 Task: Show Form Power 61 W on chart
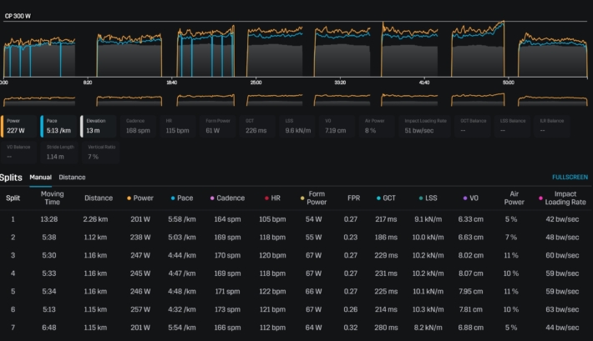(x=219, y=125)
